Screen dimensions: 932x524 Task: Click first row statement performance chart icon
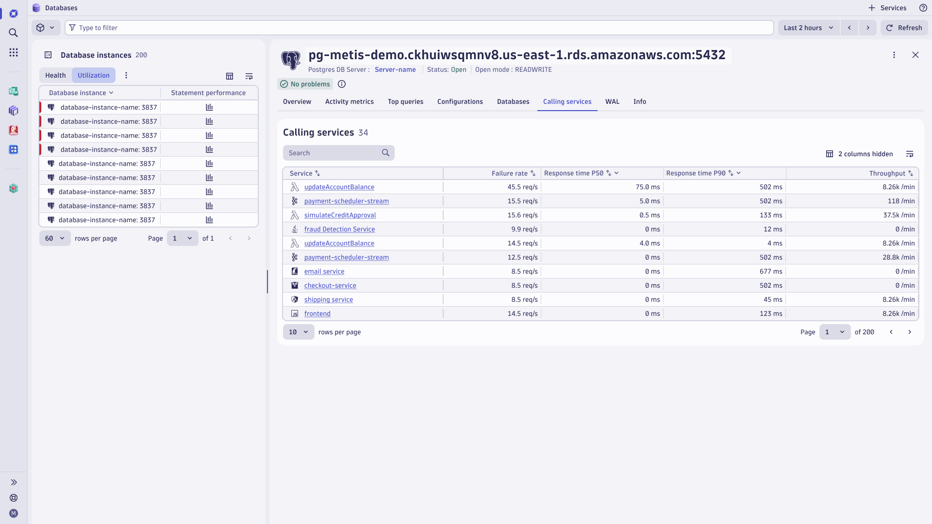[209, 107]
